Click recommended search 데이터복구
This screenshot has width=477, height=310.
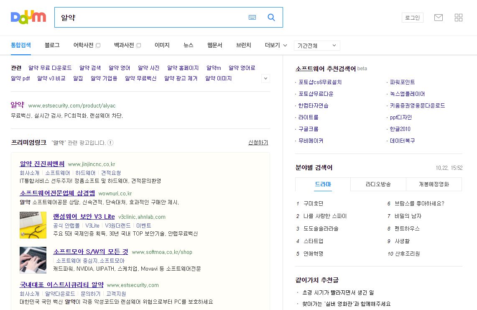pos(402,141)
